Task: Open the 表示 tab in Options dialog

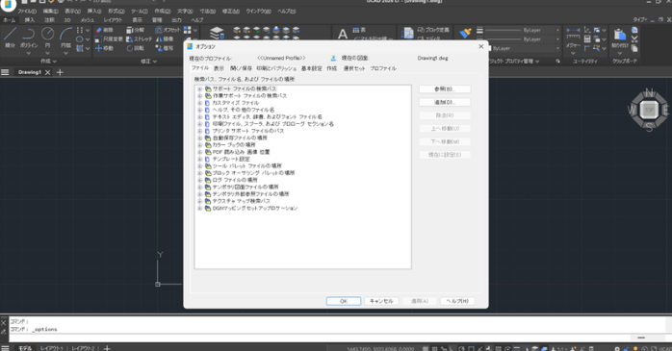Action: (219, 68)
